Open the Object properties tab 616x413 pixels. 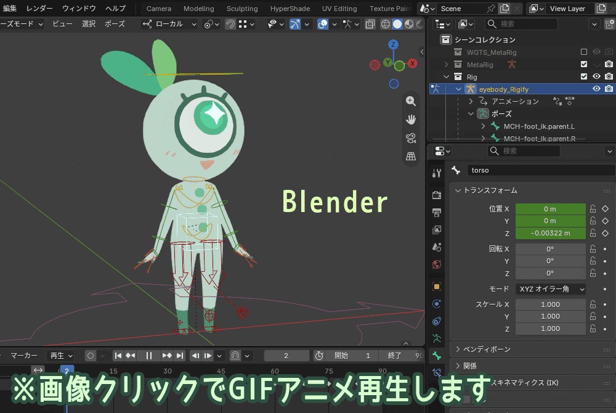point(437,287)
